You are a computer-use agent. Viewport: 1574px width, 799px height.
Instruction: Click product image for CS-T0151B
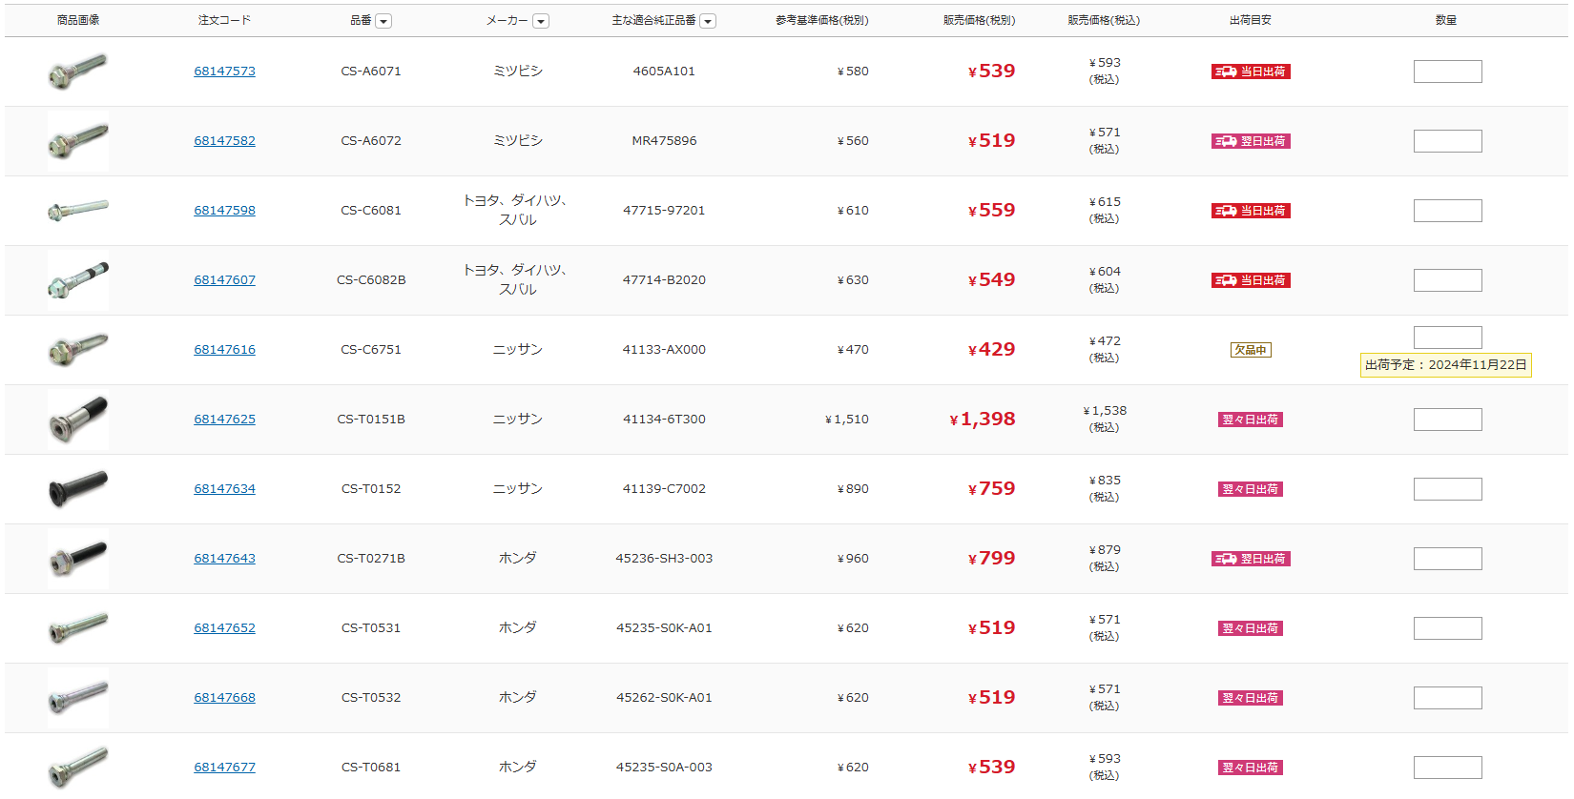pos(78,420)
